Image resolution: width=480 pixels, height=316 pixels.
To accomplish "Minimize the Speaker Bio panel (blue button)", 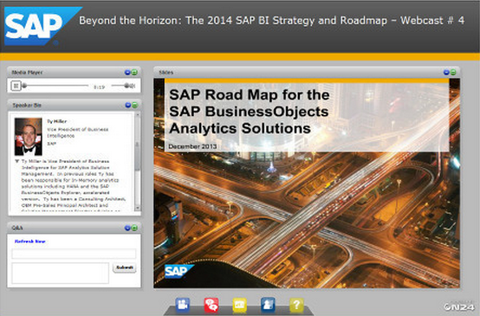I will pyautogui.click(x=128, y=106).
